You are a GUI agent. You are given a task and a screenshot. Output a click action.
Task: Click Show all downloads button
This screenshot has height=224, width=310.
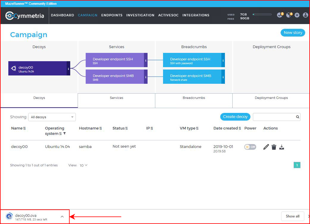(x=293, y=216)
